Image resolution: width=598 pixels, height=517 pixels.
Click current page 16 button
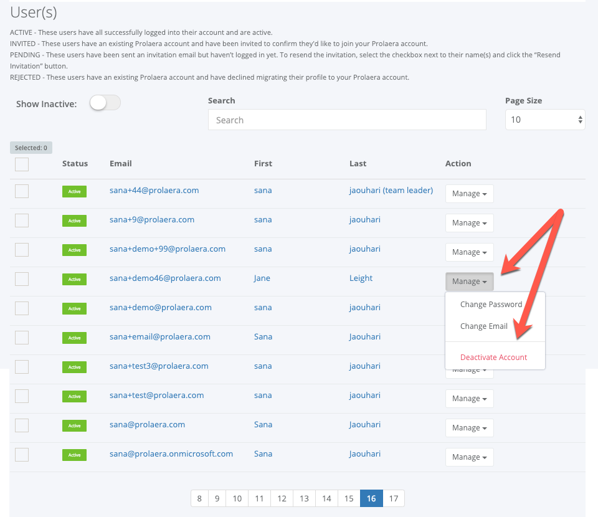(x=371, y=498)
